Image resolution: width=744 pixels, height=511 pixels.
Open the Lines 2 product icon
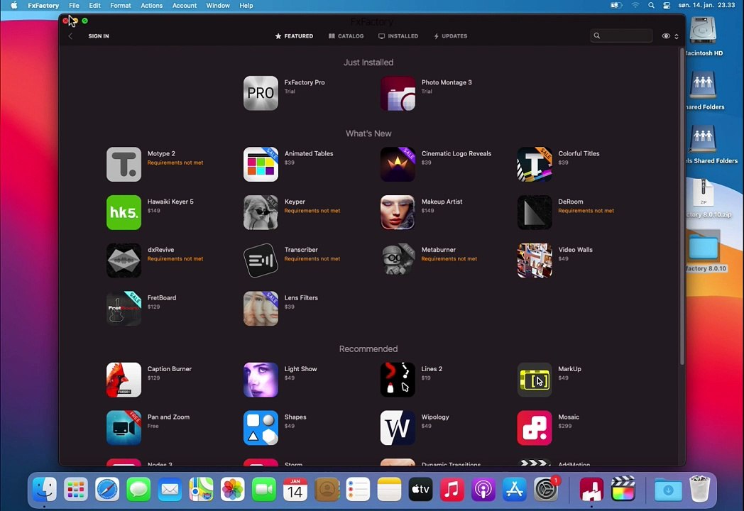point(398,380)
